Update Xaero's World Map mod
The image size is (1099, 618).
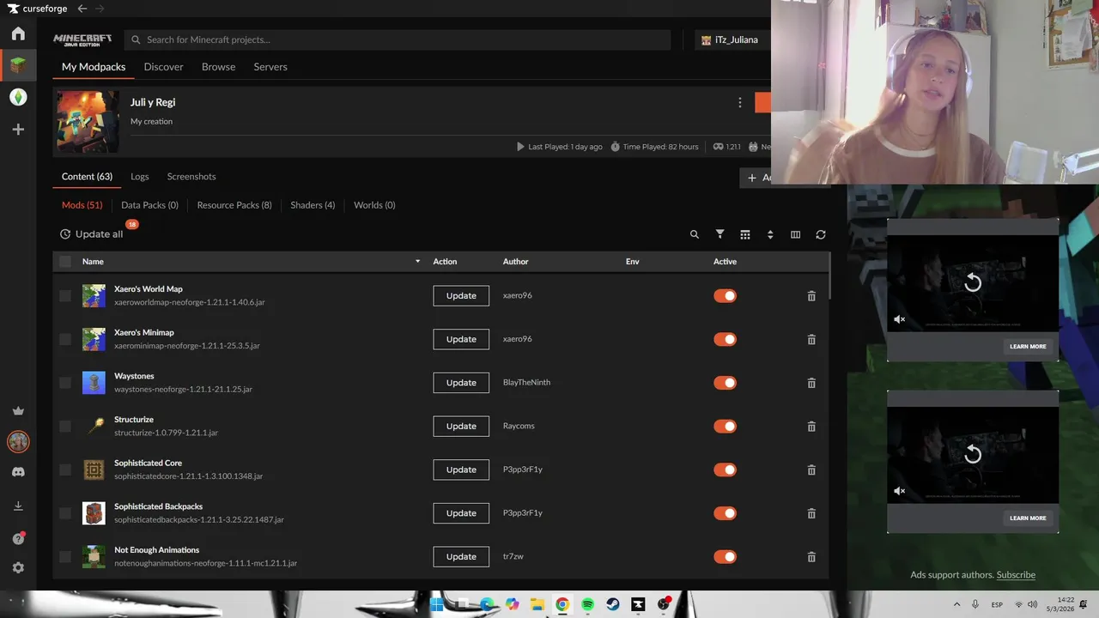pyautogui.click(x=461, y=296)
